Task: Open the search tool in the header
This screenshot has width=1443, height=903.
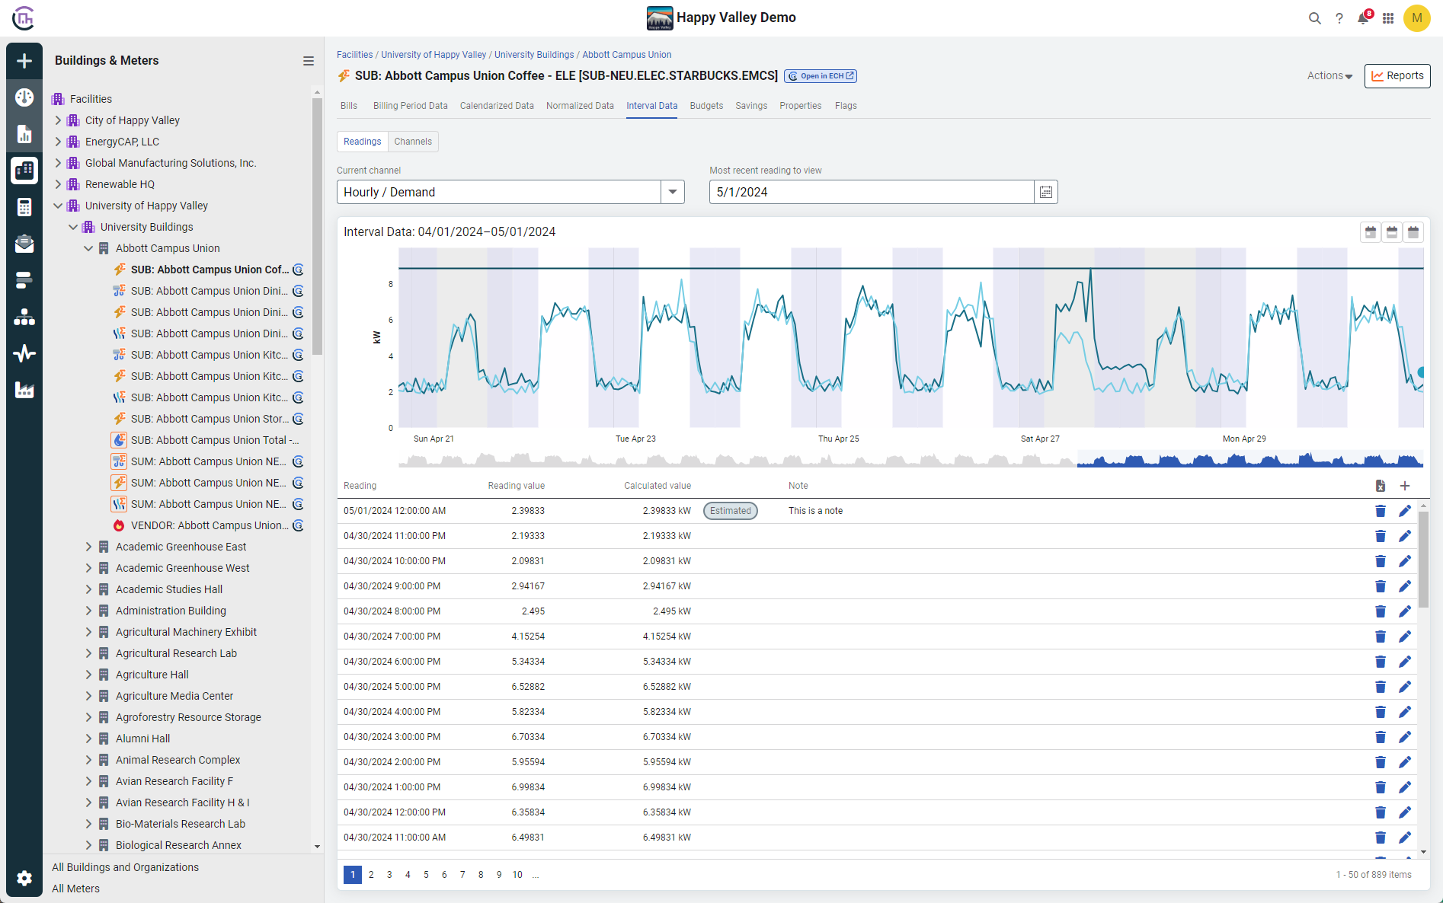Action: [x=1314, y=18]
